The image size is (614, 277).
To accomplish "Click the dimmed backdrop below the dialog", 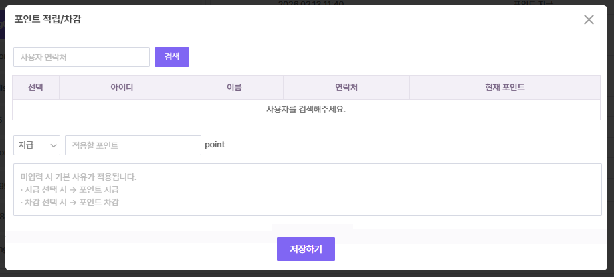I will (x=134, y=274).
